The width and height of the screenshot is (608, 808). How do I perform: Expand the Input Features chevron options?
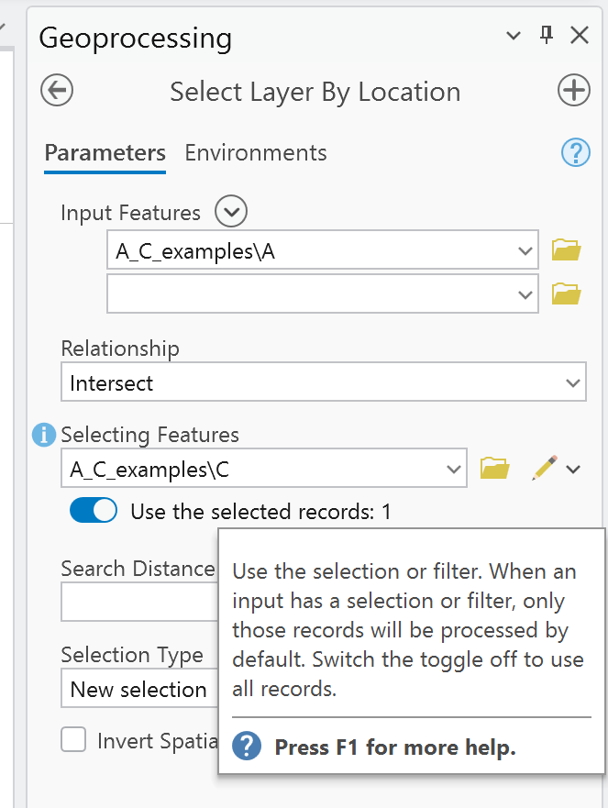230,211
